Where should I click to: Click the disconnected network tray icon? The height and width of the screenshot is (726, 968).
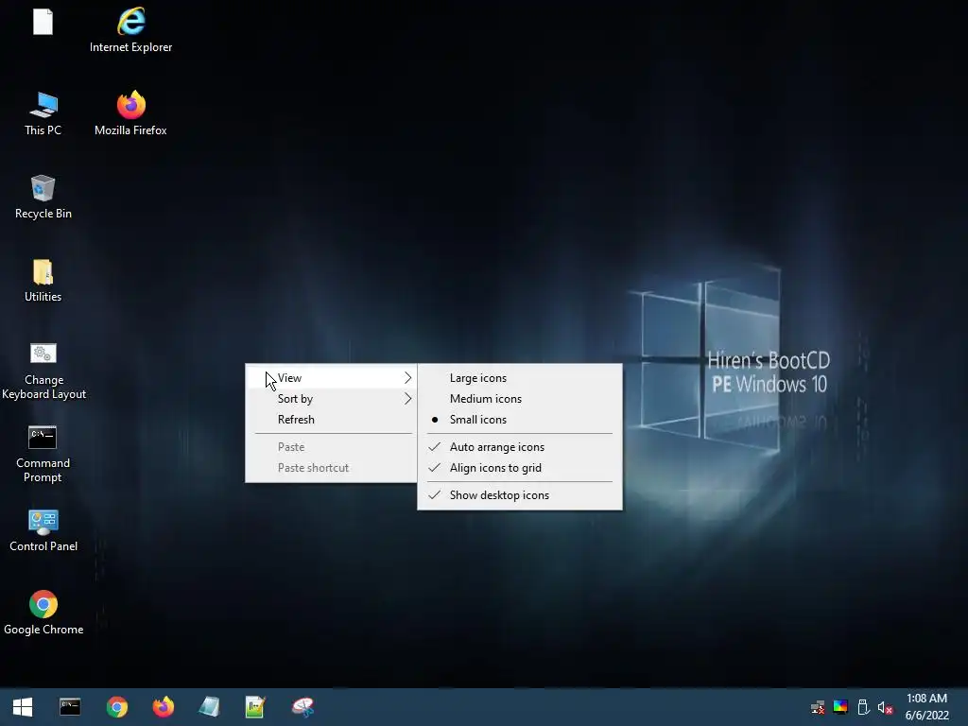point(818,707)
